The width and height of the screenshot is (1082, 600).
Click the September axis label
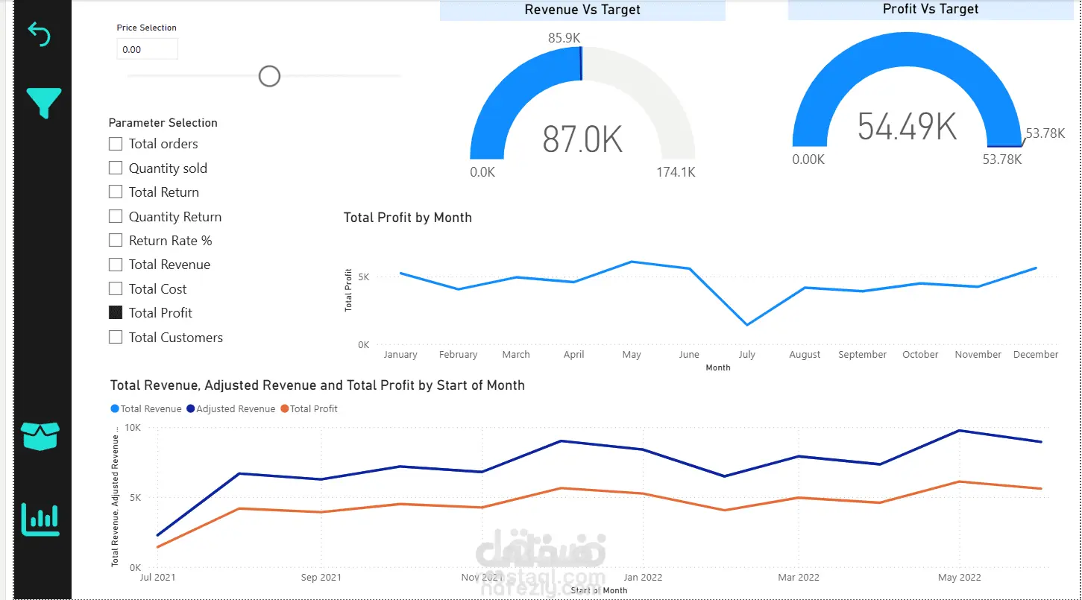coord(862,355)
